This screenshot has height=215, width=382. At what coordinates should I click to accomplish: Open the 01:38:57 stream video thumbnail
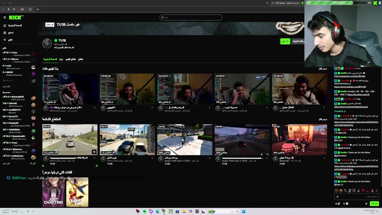242,89
